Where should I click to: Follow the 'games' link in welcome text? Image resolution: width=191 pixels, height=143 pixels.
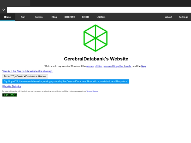pos(90,66)
